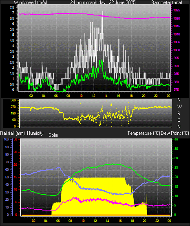The image size is (190, 226).
Task: Click the red 25 rainfall axis value
Action: pos(15,152)
